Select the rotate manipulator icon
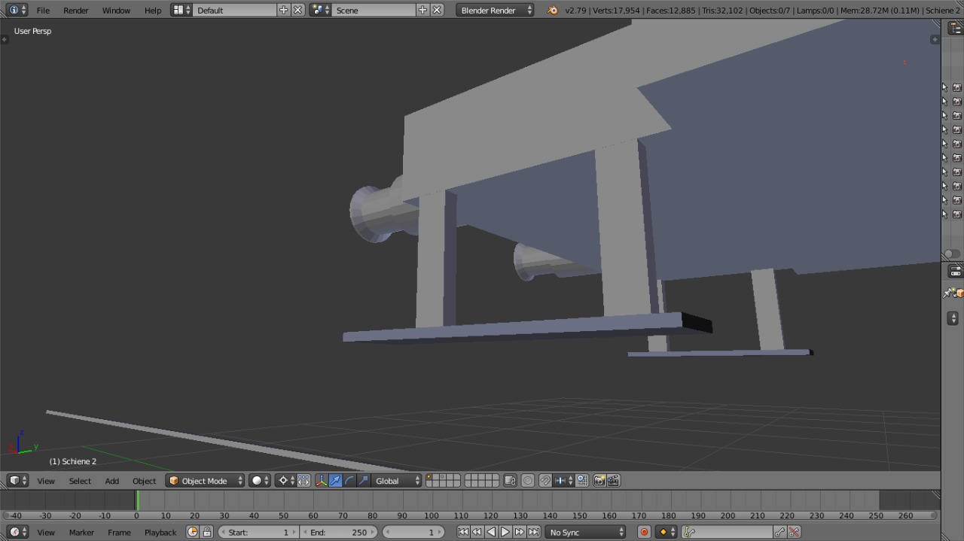The width and height of the screenshot is (964, 541). point(349,481)
